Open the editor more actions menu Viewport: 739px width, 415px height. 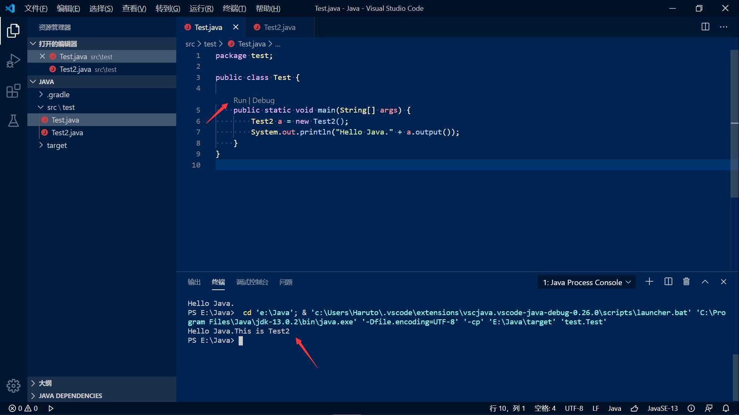click(x=724, y=27)
